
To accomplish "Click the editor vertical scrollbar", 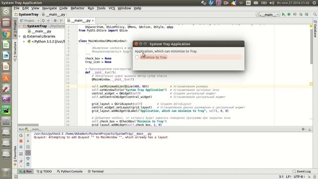I will click(x=312, y=47).
